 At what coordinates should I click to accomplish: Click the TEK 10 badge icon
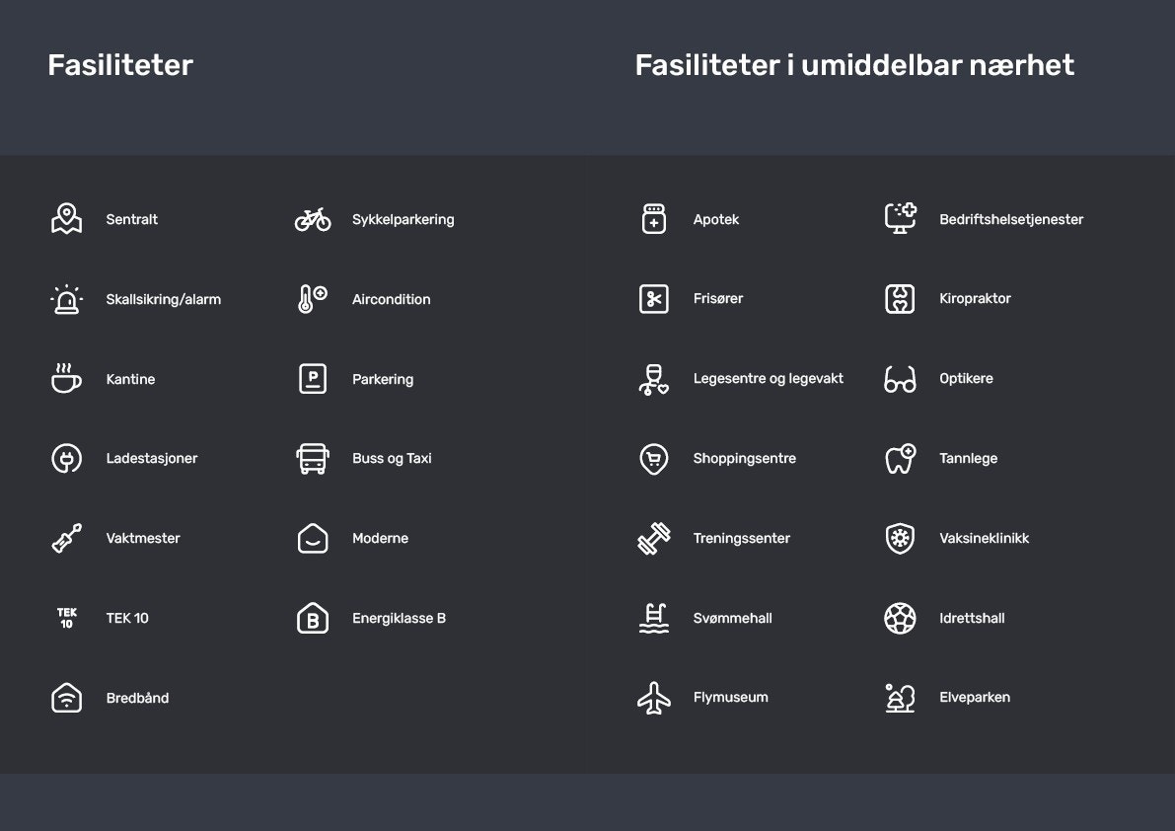[67, 618]
